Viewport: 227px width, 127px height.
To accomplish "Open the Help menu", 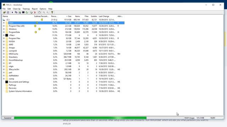I will pos(50,9).
